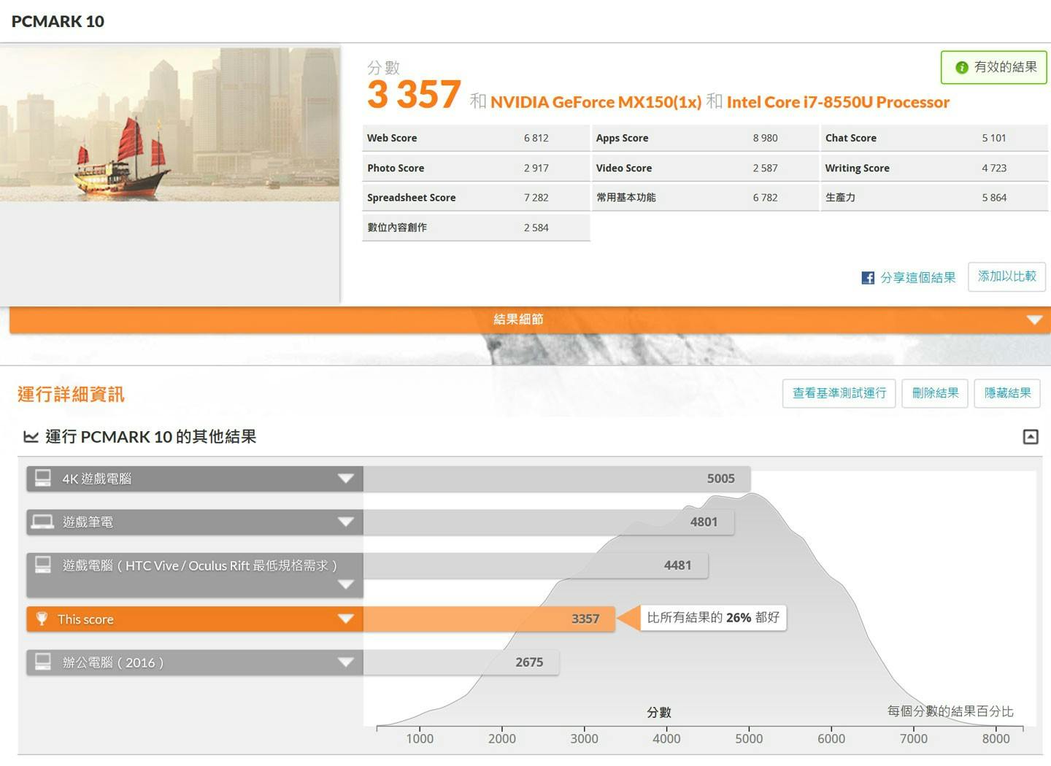Click the 辦公電腦 2675 score bar
This screenshot has width=1051, height=766.
(461, 662)
